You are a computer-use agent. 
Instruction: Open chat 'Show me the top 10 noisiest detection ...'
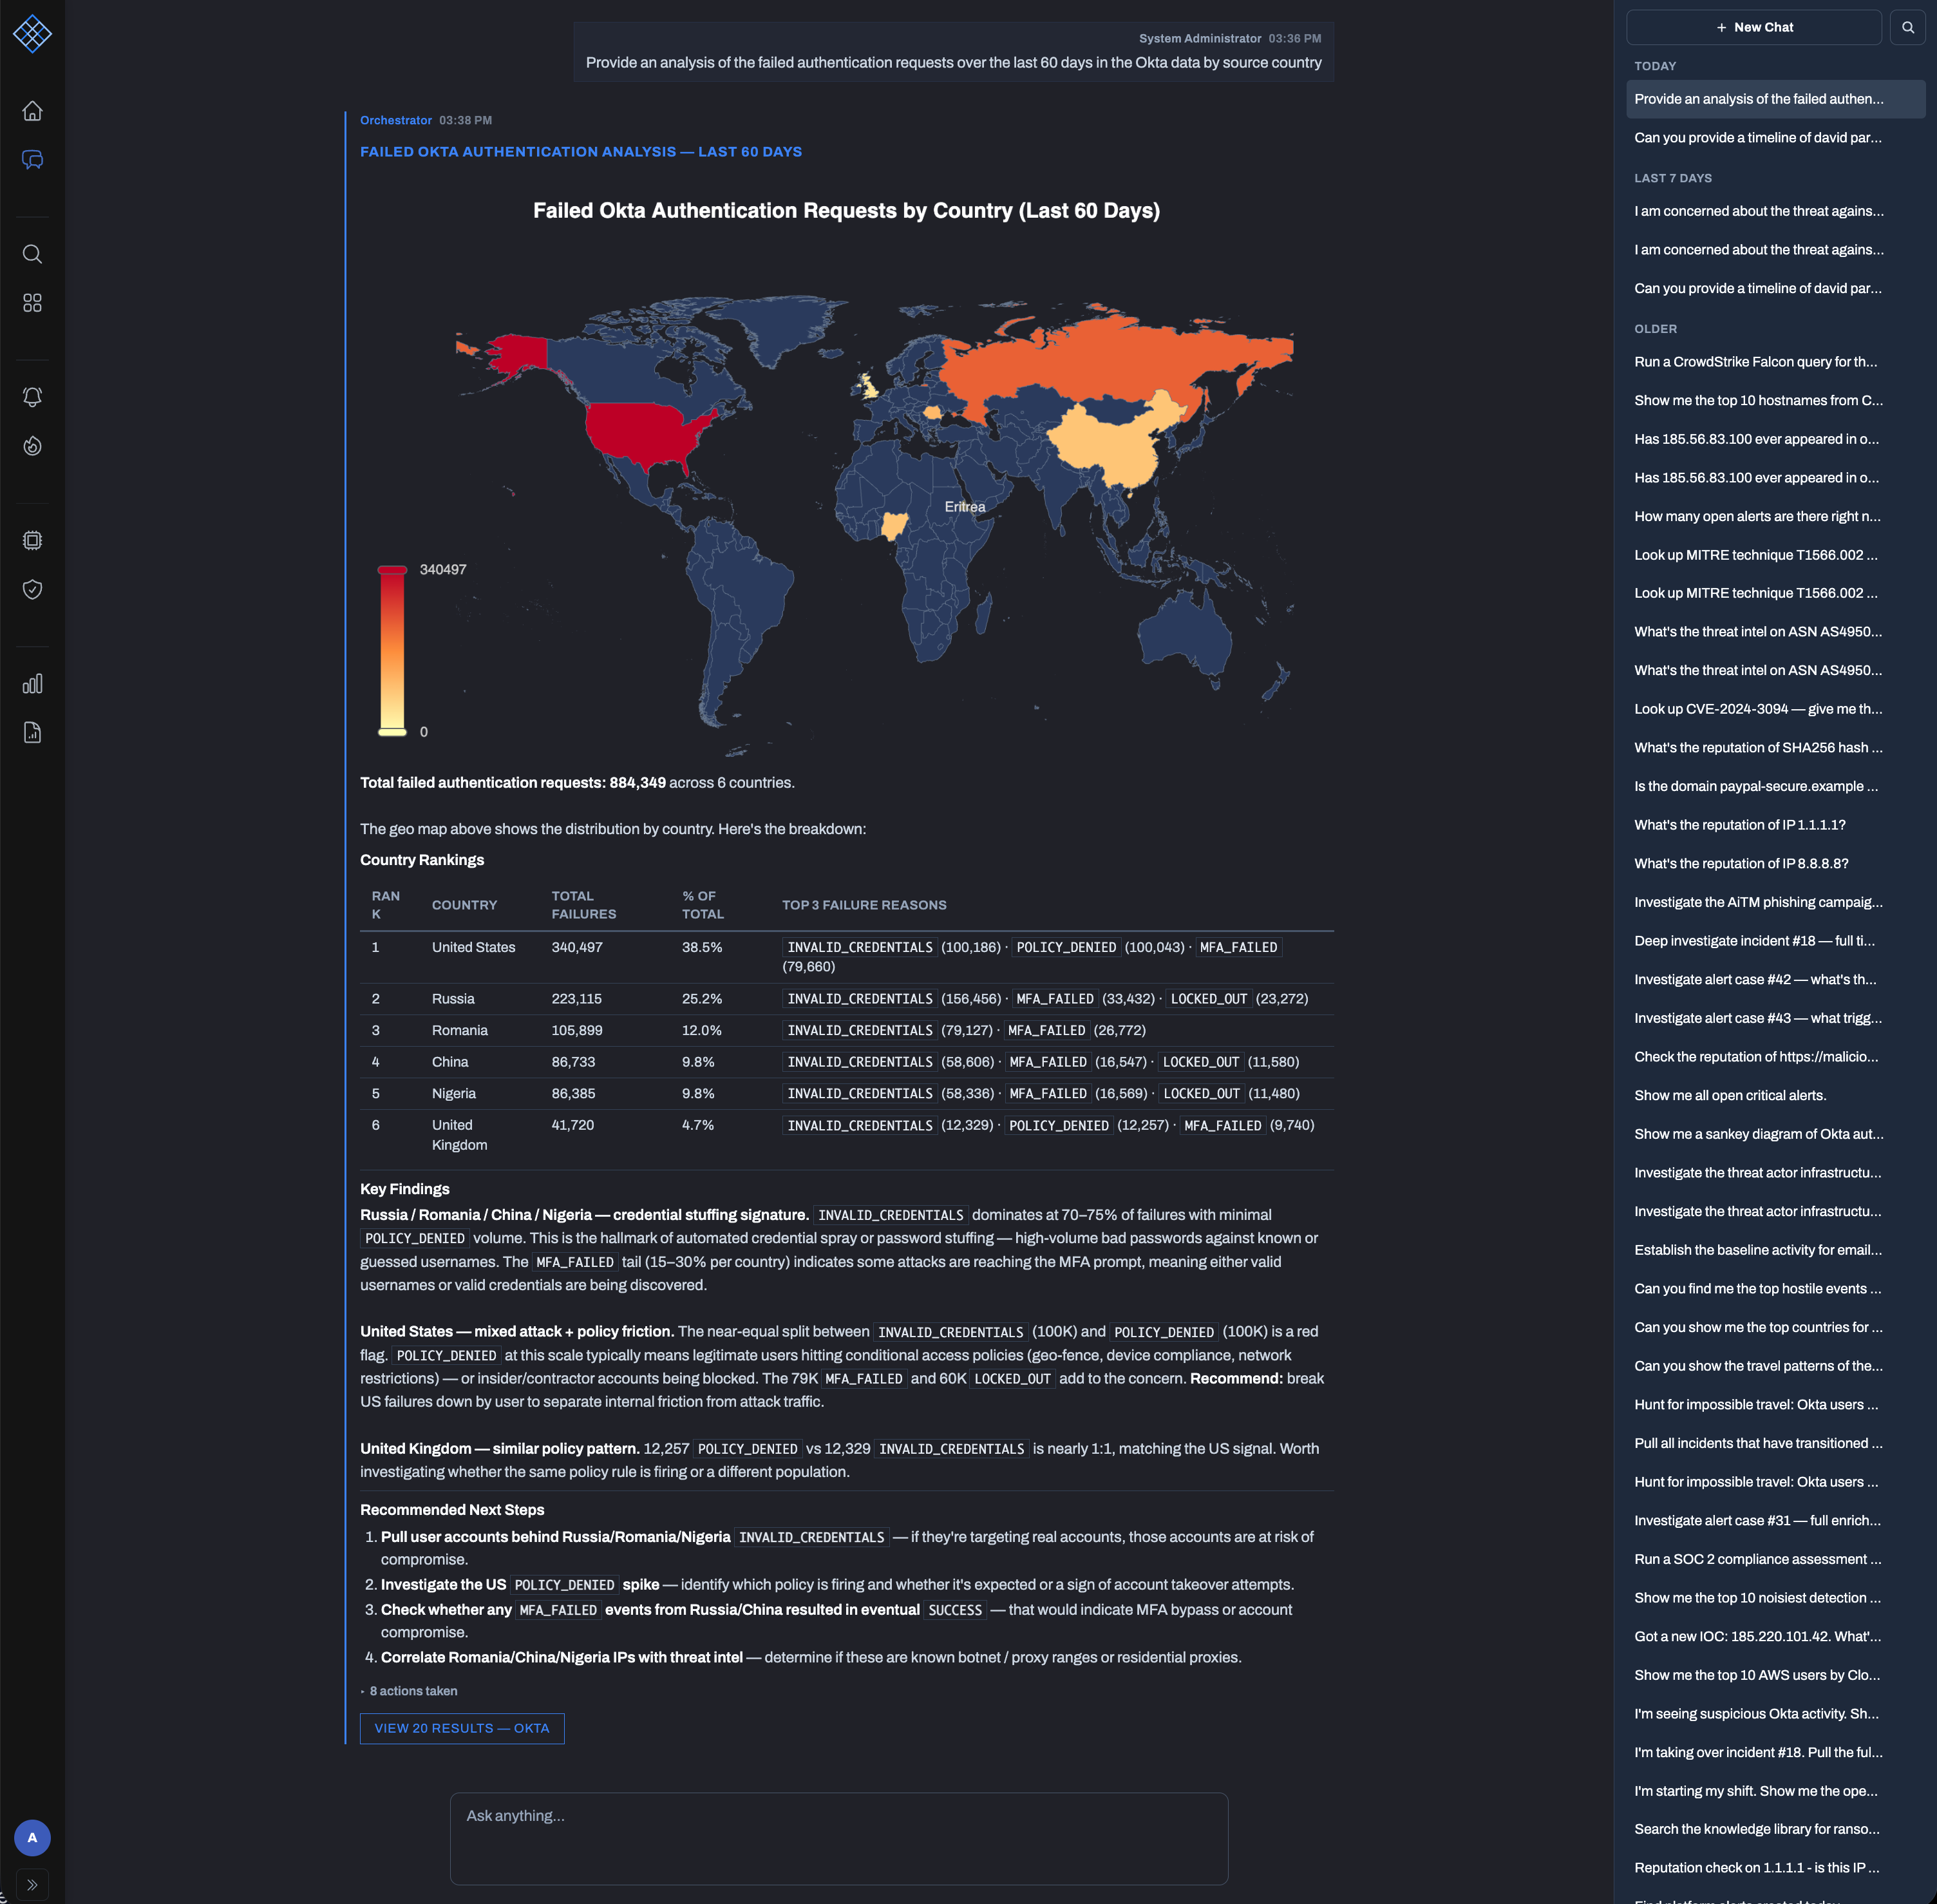pyautogui.click(x=1775, y=1599)
